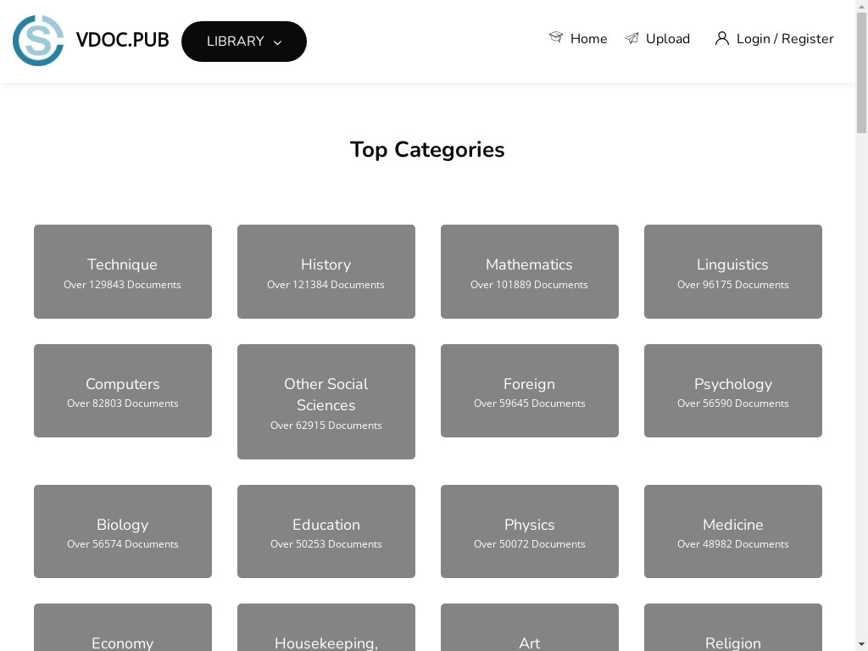Click the VDOC.PUB circular logo icon
868x651 pixels.
[x=38, y=41]
